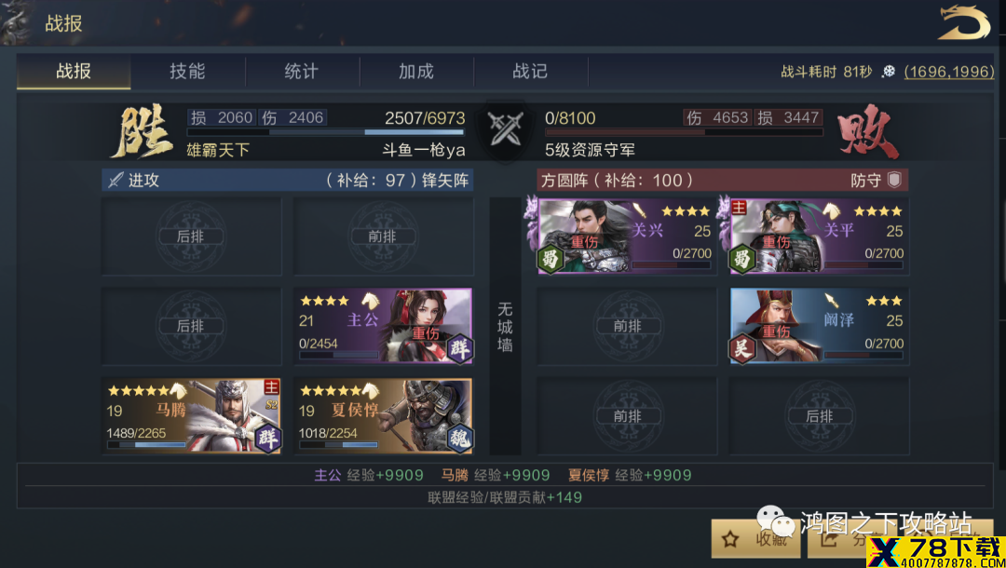Select the 关平 defender card
1006x568 pixels.
[820, 237]
